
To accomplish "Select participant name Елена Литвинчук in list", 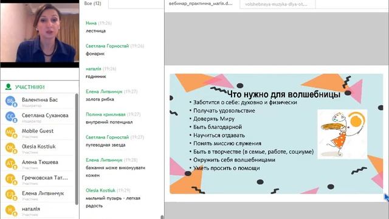I will point(43,193).
